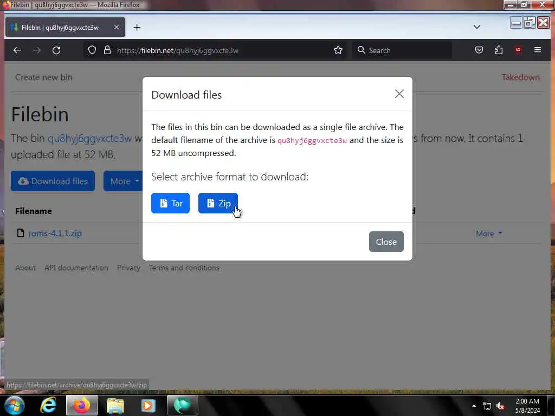The height and width of the screenshot is (416, 555).
Task: Expand the list all tabs chevron
Action: pyautogui.click(x=477, y=27)
